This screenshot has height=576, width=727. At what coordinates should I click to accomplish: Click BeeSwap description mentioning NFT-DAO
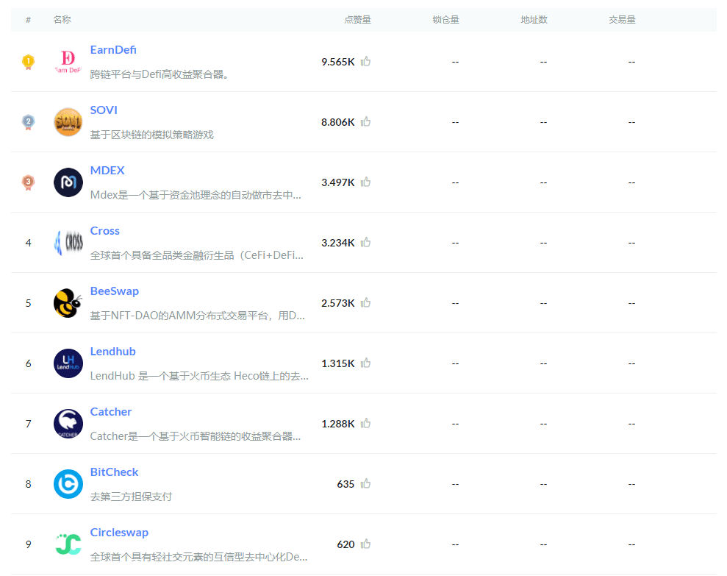[x=198, y=316]
